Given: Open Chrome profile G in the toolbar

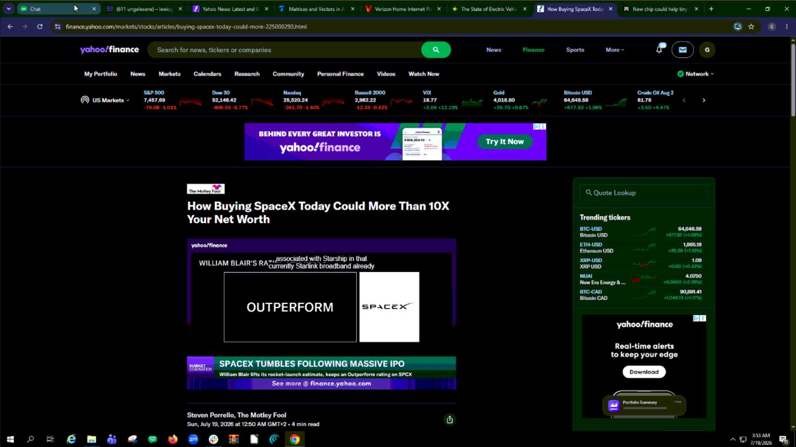Looking at the screenshot, I should click(x=772, y=27).
